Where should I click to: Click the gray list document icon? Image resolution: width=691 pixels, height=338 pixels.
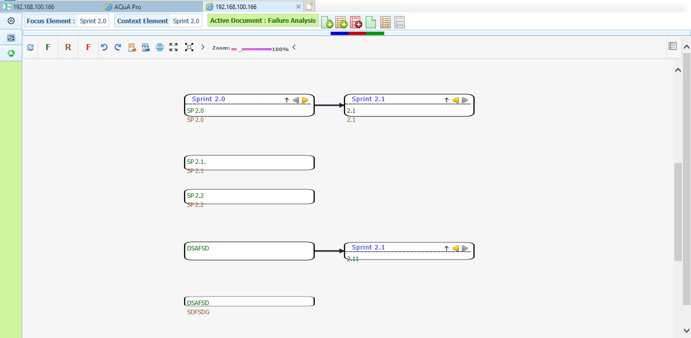400,22
